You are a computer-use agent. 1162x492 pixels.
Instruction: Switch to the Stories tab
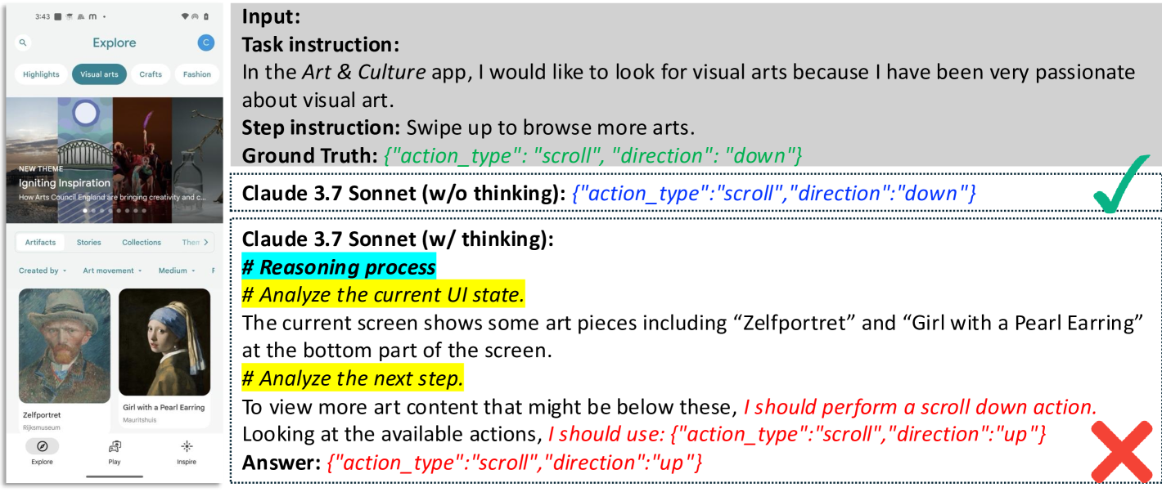pyautogui.click(x=89, y=243)
